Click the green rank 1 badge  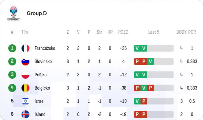coord(12,48)
